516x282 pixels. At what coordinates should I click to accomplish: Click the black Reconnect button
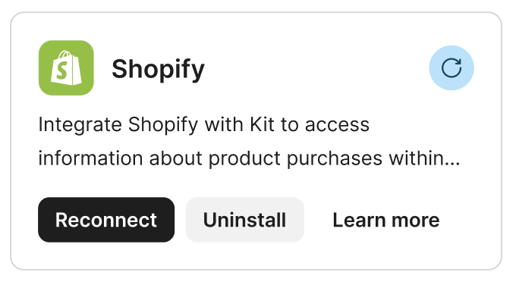tap(106, 220)
